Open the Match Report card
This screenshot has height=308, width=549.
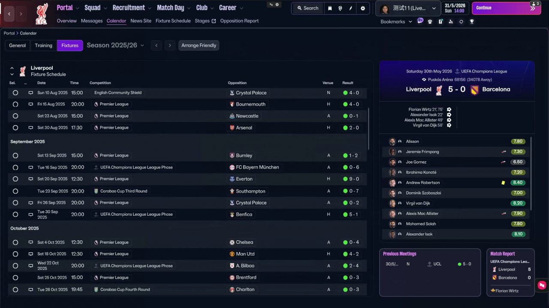tap(510, 272)
